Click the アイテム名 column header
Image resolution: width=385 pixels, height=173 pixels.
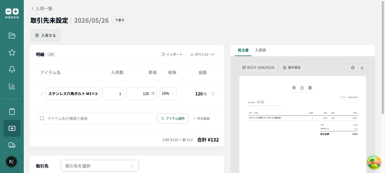point(51,73)
